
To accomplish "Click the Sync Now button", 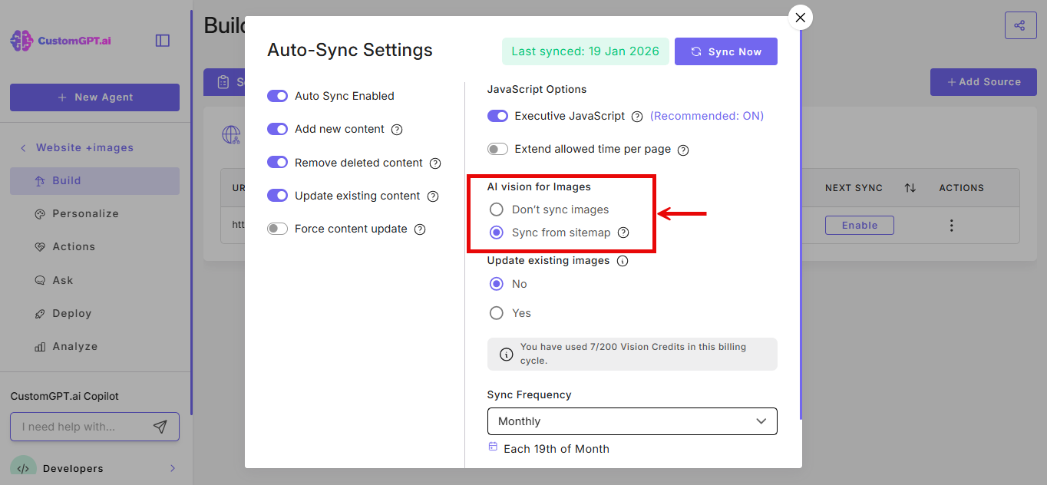I will [725, 51].
